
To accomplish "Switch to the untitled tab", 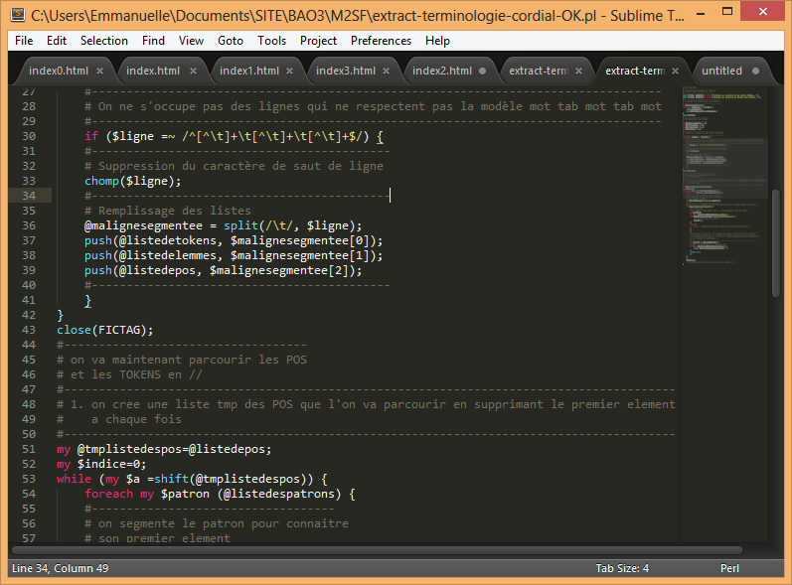I will point(721,72).
